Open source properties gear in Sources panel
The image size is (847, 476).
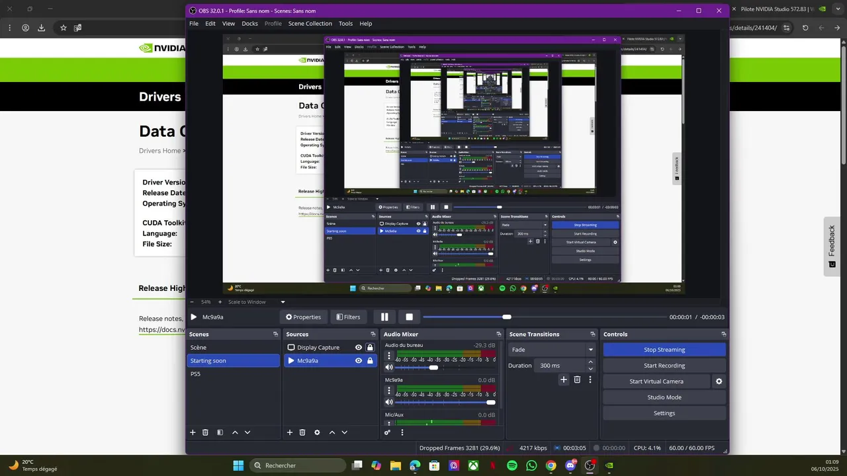point(317,432)
